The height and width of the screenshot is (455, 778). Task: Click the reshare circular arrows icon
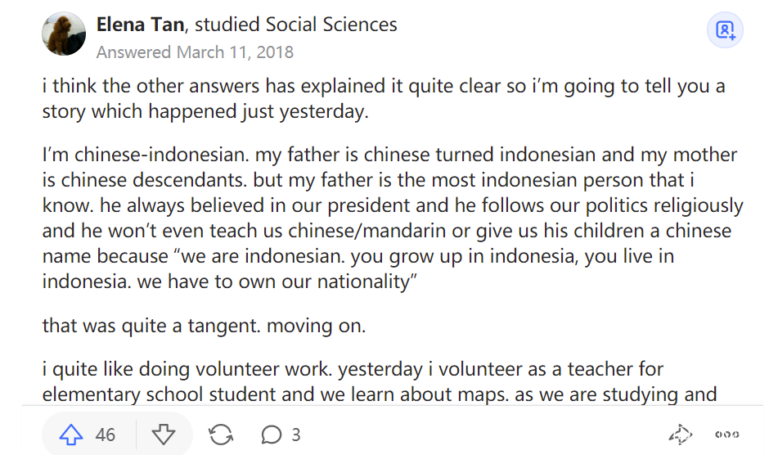221,435
